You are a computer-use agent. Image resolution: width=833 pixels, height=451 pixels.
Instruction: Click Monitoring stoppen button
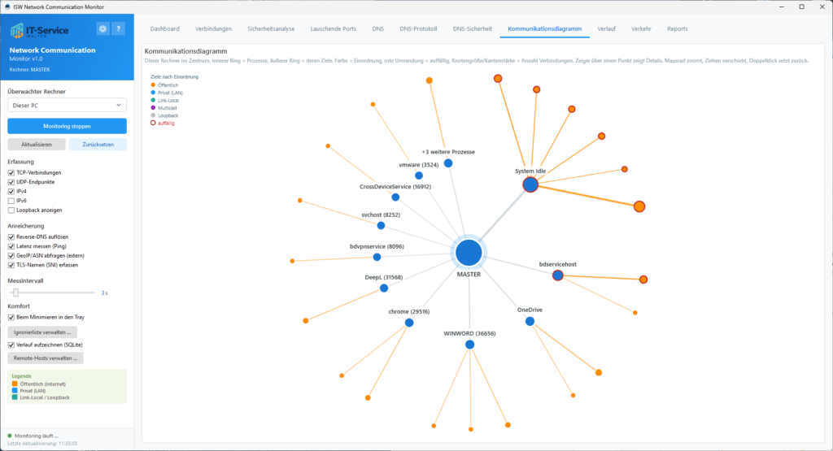coord(67,126)
